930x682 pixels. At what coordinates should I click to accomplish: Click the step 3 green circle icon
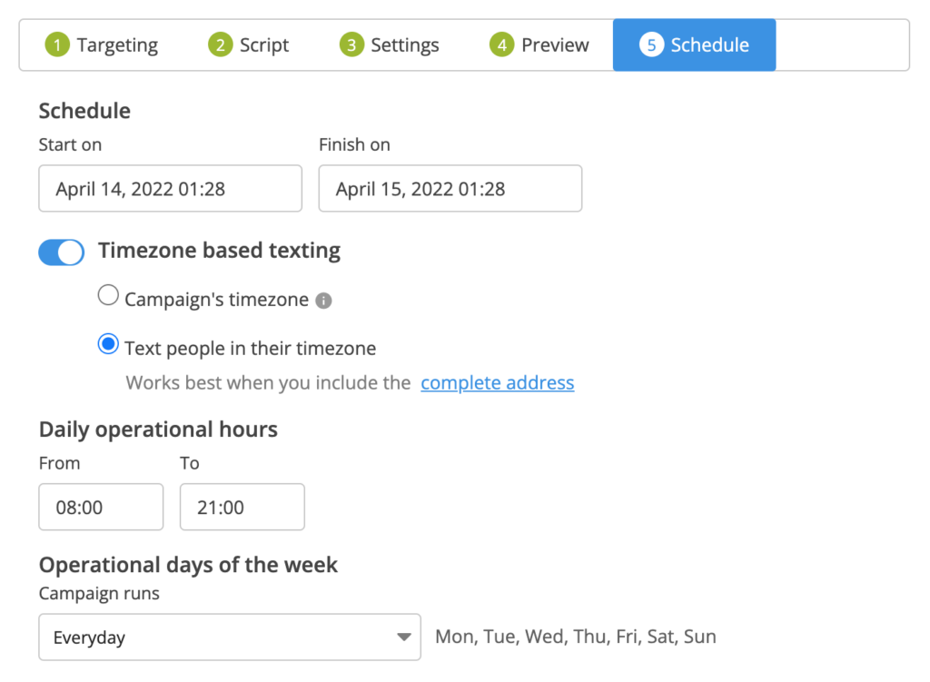tap(351, 45)
